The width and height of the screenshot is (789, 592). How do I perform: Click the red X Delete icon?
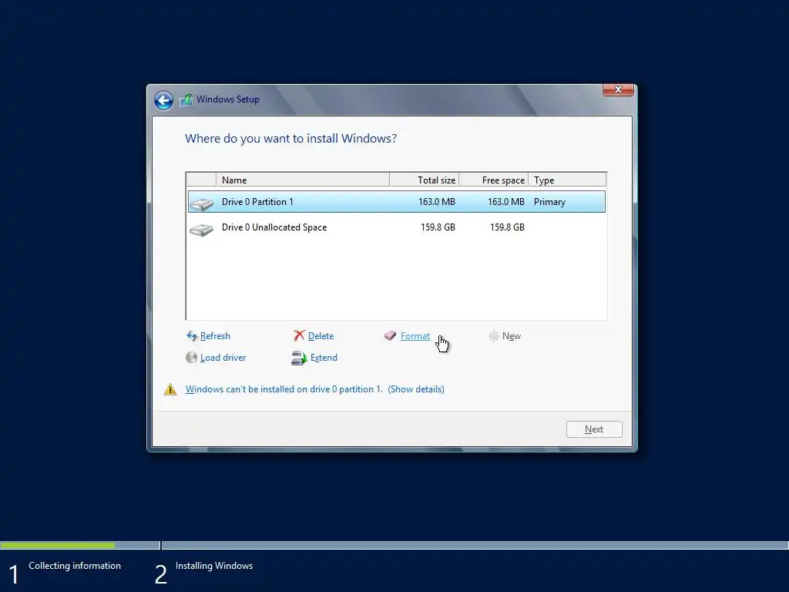(x=300, y=336)
